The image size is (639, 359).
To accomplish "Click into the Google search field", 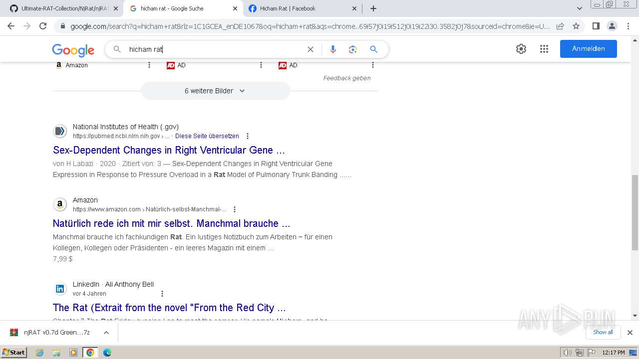I will click(215, 49).
